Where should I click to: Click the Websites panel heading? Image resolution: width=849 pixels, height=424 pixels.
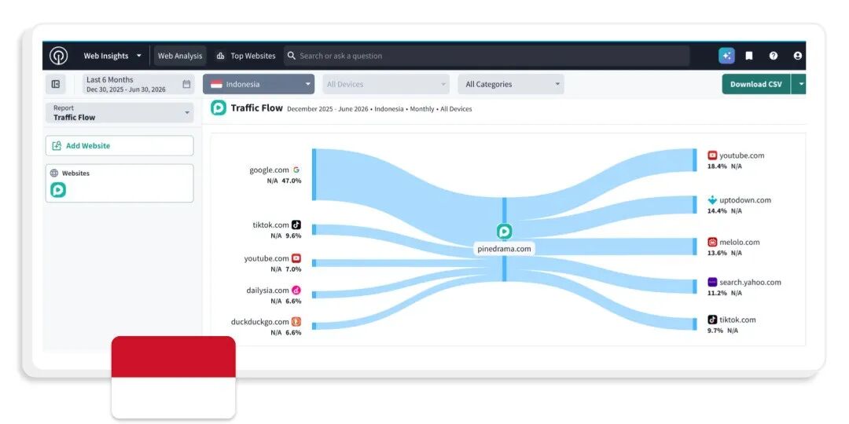pyautogui.click(x=75, y=173)
